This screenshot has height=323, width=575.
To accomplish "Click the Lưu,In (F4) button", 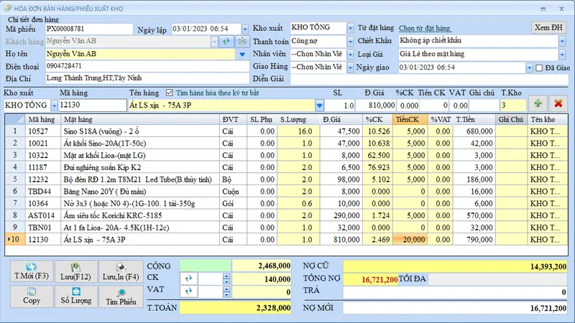I will coord(121,271).
